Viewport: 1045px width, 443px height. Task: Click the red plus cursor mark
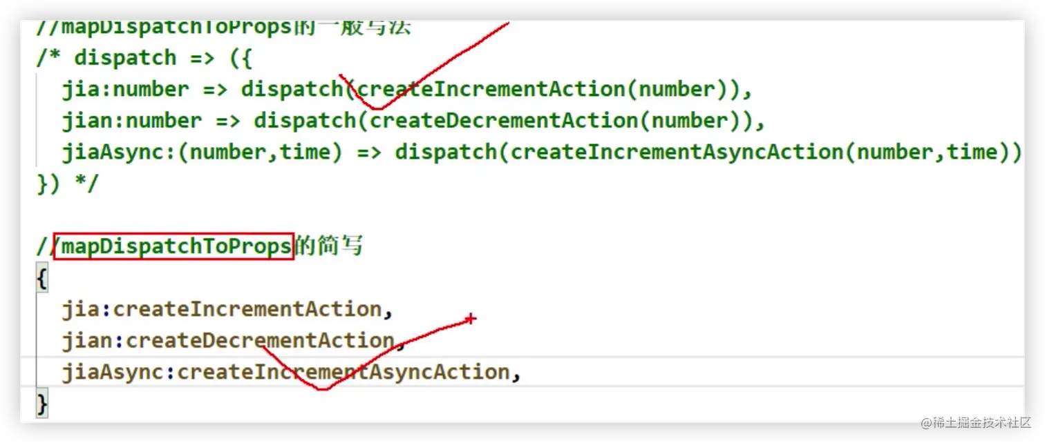tap(471, 319)
